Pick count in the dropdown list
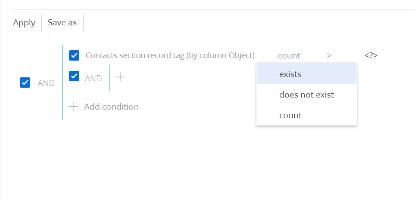415x199 pixels. pyautogui.click(x=306, y=115)
